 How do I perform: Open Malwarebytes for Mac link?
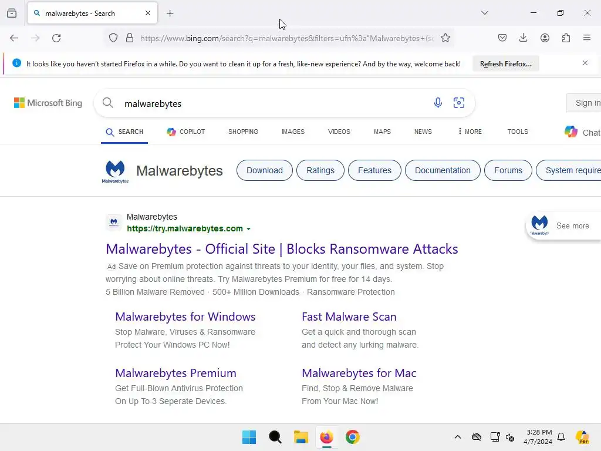(359, 373)
